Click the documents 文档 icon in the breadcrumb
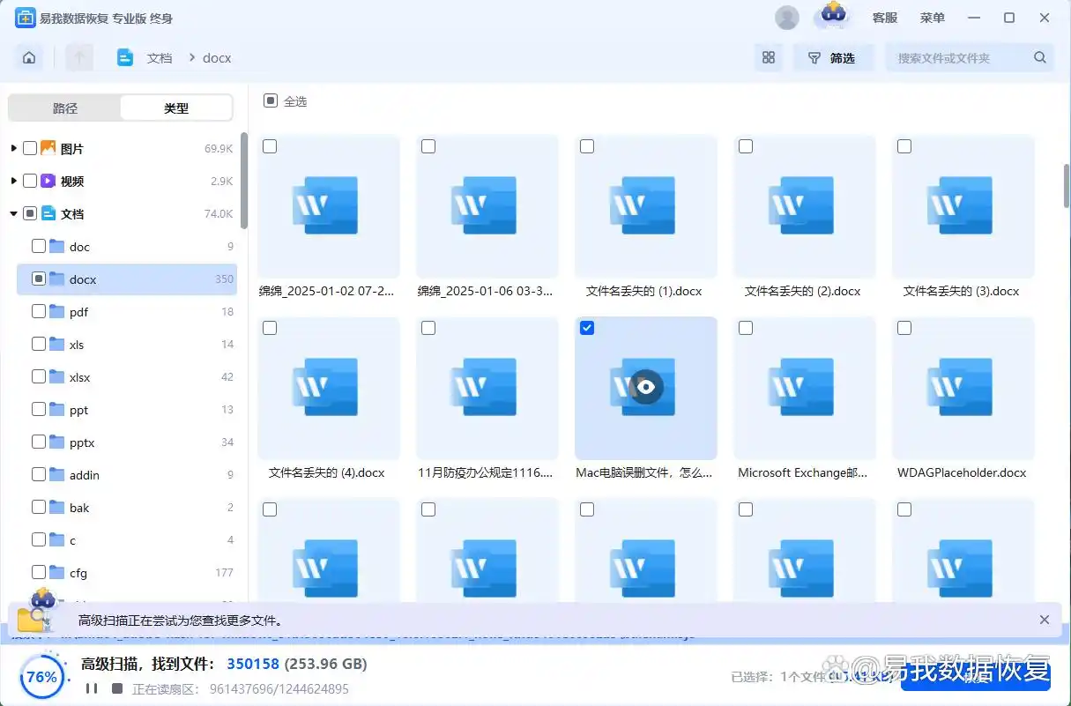1071x706 pixels. (x=126, y=56)
